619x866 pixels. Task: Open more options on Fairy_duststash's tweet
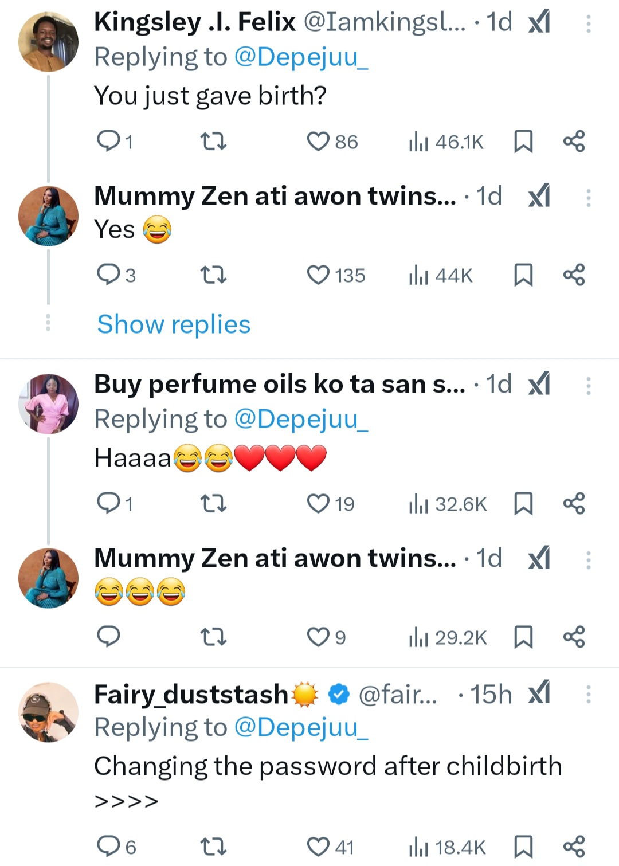click(x=588, y=694)
